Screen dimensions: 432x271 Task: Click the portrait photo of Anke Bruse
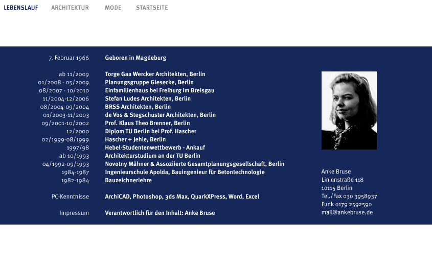pyautogui.click(x=349, y=110)
